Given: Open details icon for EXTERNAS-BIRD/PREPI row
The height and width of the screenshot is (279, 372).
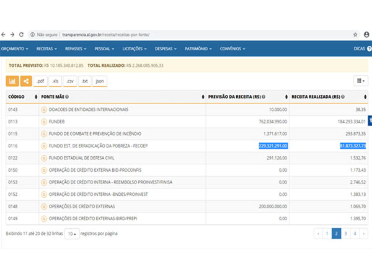Looking at the screenshot, I should [x=44, y=218].
